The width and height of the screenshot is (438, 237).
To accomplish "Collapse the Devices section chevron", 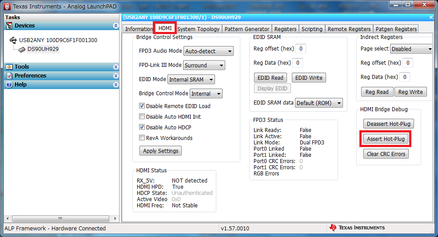I will (x=115, y=26).
